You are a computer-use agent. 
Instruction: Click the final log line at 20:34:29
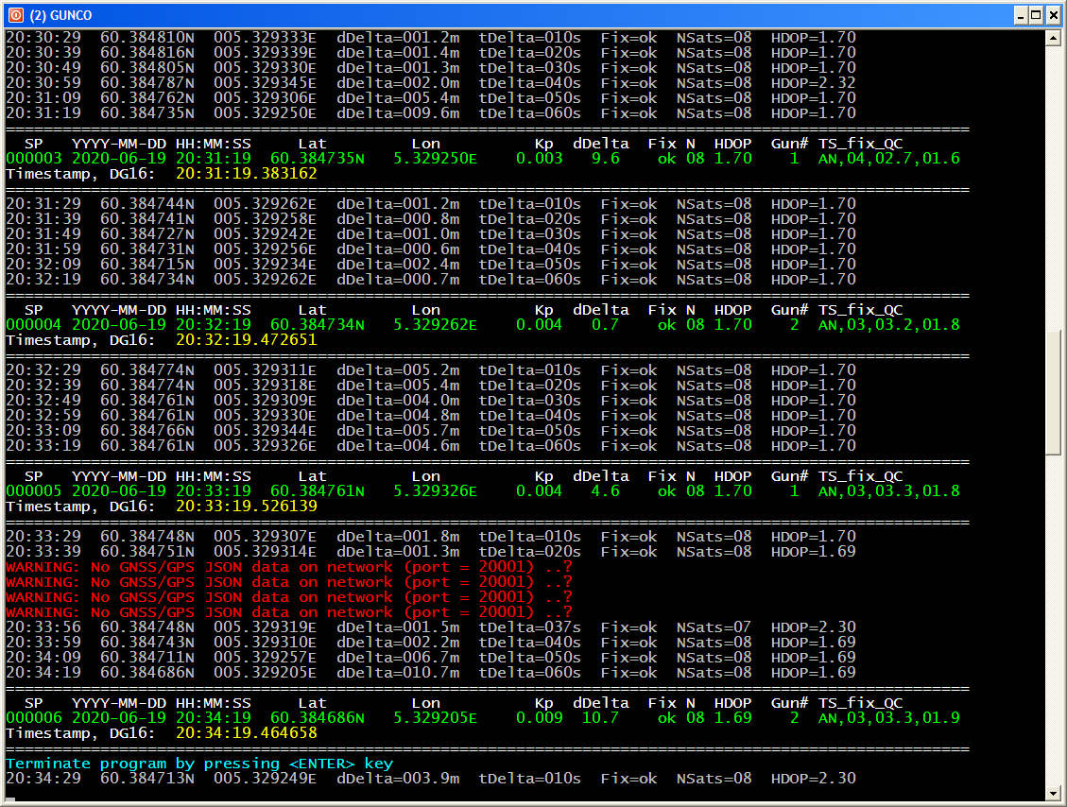click(x=430, y=779)
